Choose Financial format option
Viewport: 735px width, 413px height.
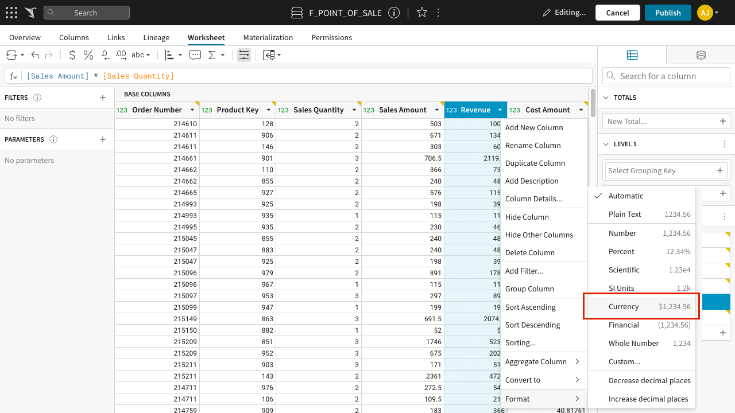click(641, 325)
